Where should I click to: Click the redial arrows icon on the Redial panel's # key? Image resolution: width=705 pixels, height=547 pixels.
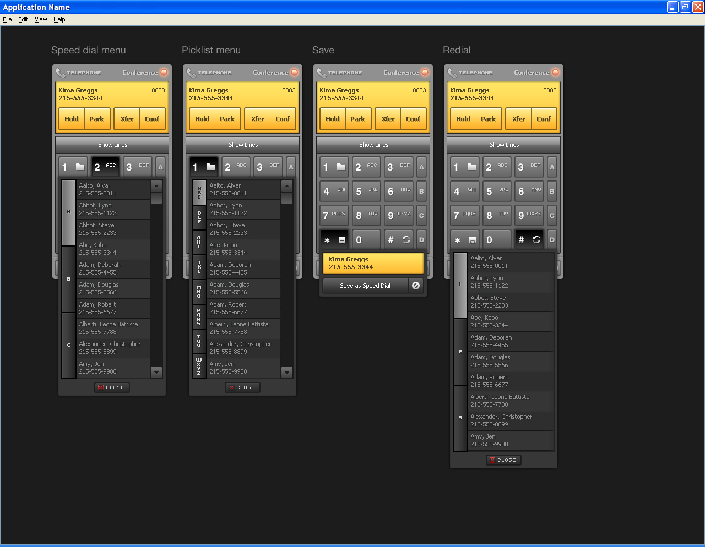536,240
